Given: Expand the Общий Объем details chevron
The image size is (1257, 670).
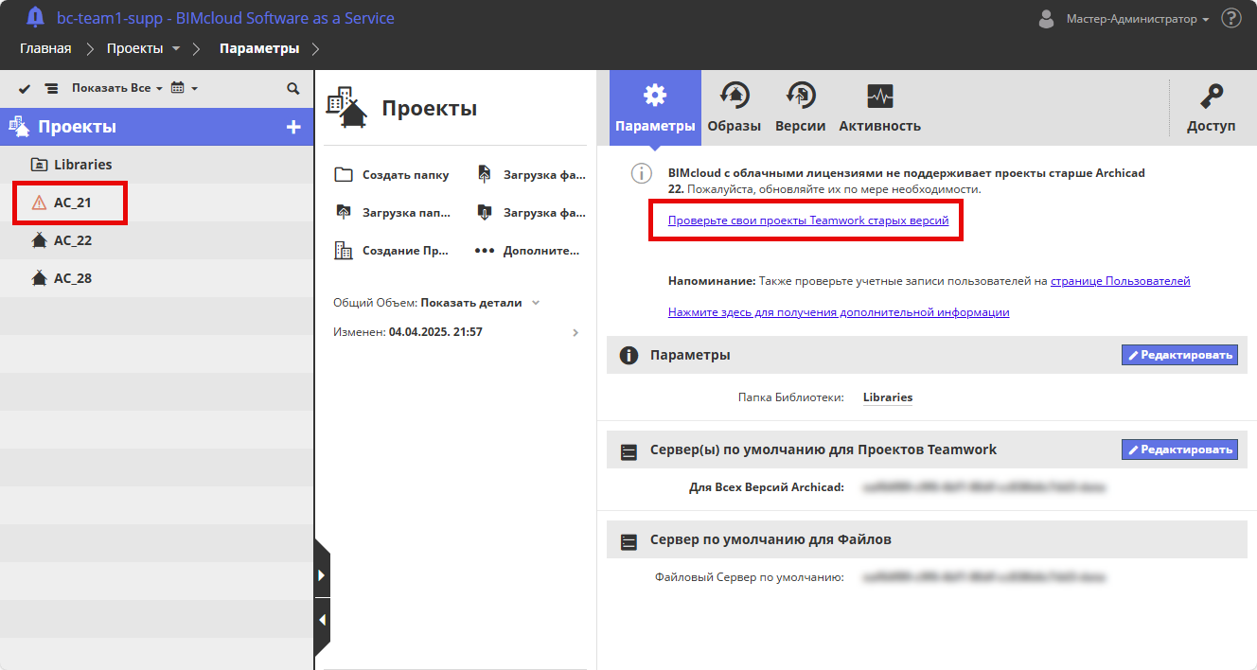Looking at the screenshot, I should click(x=536, y=303).
